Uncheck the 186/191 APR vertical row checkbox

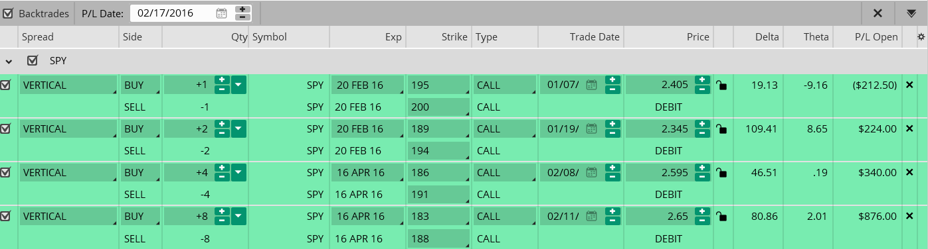(x=6, y=172)
